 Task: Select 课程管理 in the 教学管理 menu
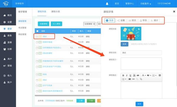pyautogui.click(x=22, y=21)
